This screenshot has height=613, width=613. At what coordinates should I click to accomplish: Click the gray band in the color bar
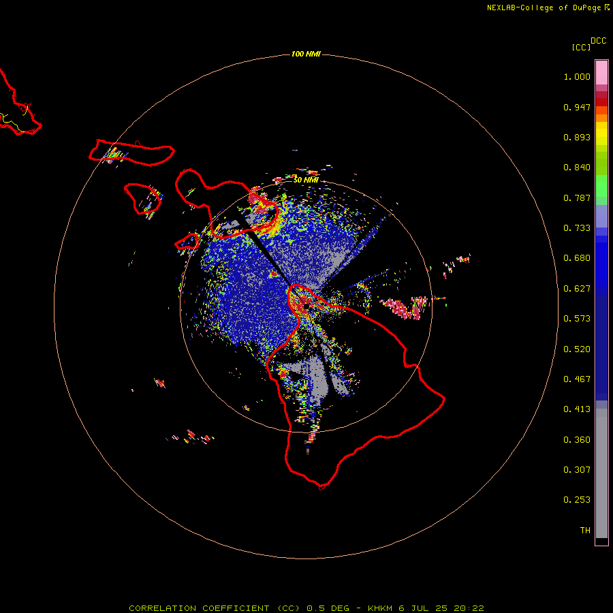(601, 473)
